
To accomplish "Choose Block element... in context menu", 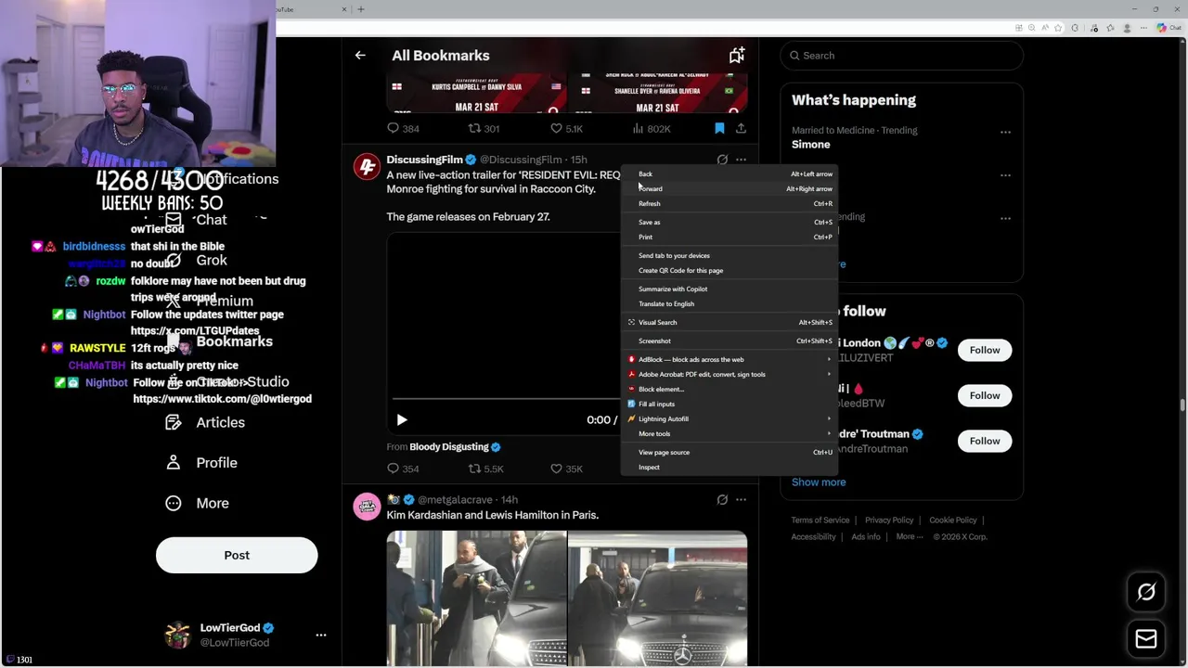I will coord(729,389).
